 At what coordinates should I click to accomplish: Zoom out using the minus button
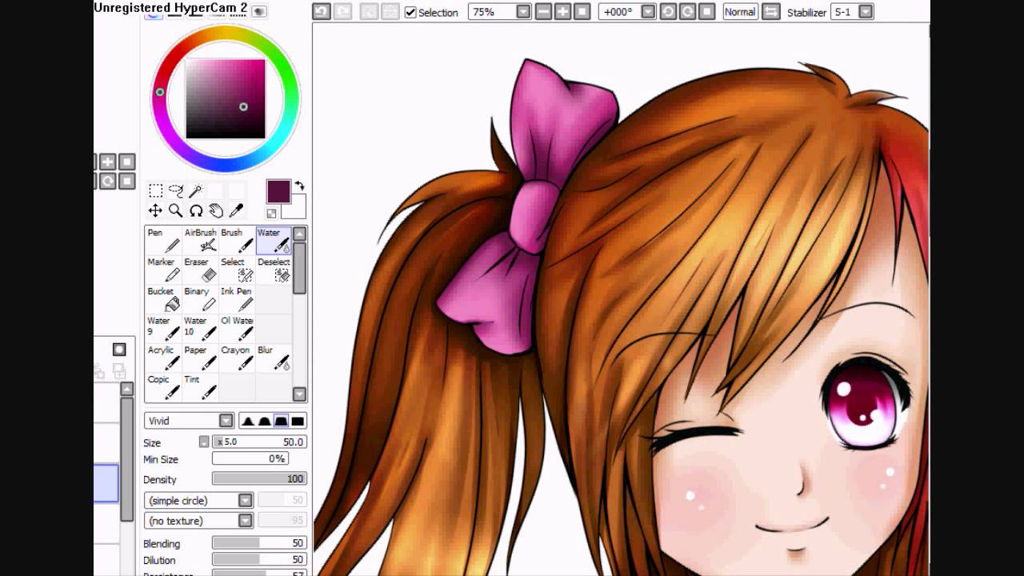point(542,12)
